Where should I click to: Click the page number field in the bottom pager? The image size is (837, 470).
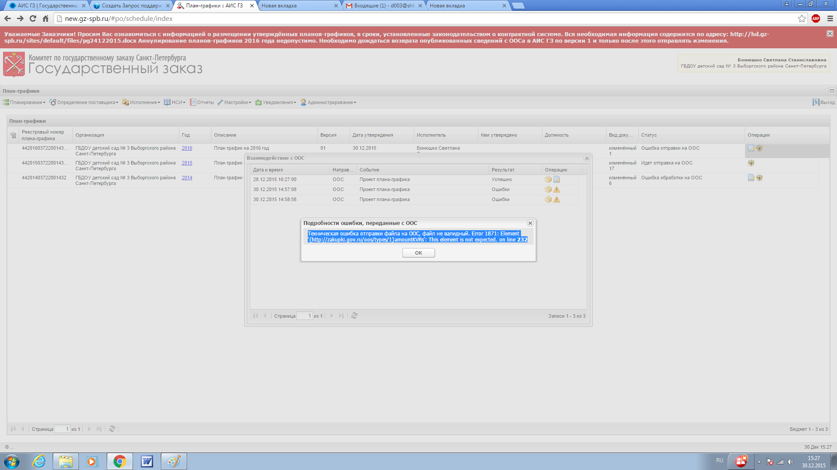62,429
